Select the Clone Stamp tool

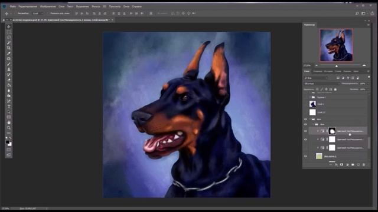tap(9, 69)
